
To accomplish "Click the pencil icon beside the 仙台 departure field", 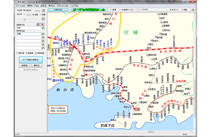I will pyautogui.click(x=43, y=28).
